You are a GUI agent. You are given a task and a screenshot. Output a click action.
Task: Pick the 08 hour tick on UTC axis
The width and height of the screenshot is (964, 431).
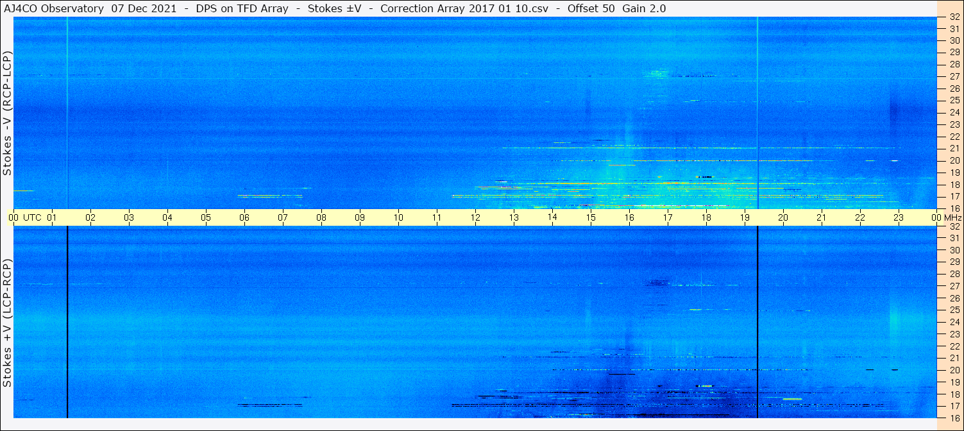pos(321,217)
